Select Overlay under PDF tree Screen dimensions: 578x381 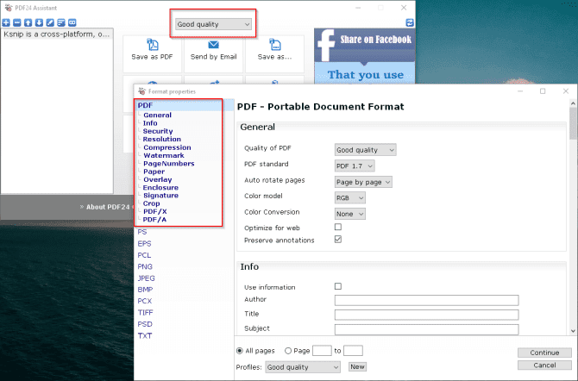click(157, 179)
